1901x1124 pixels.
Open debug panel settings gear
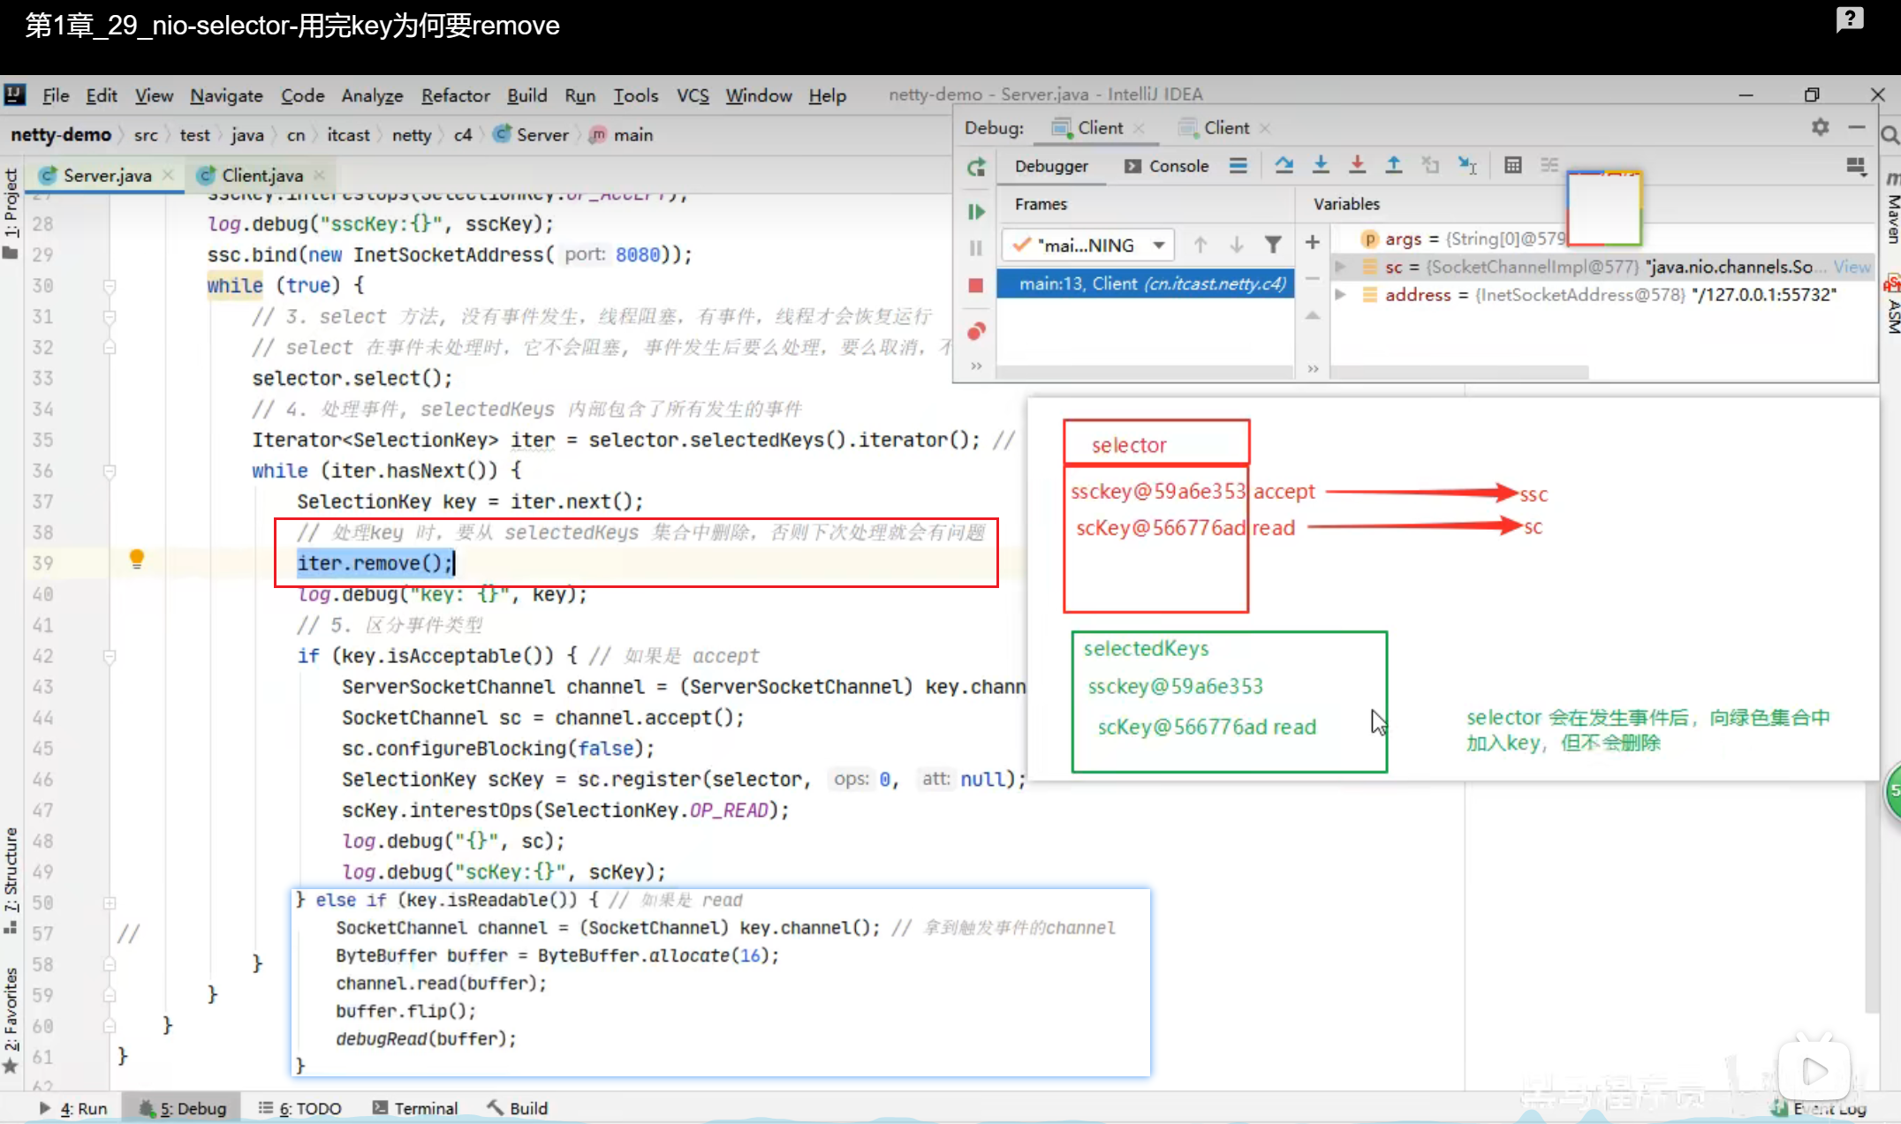click(x=1821, y=127)
